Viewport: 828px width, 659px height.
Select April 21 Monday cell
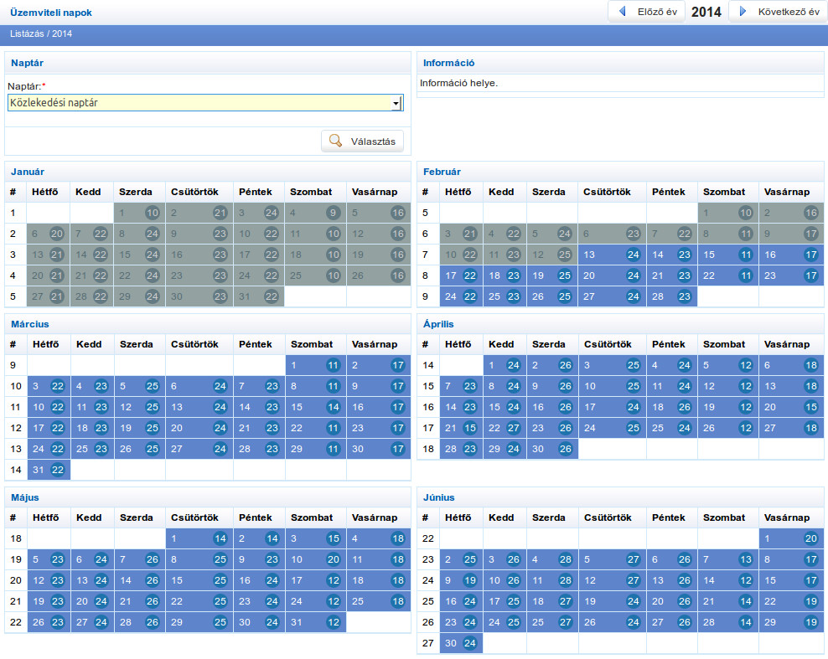tap(461, 429)
